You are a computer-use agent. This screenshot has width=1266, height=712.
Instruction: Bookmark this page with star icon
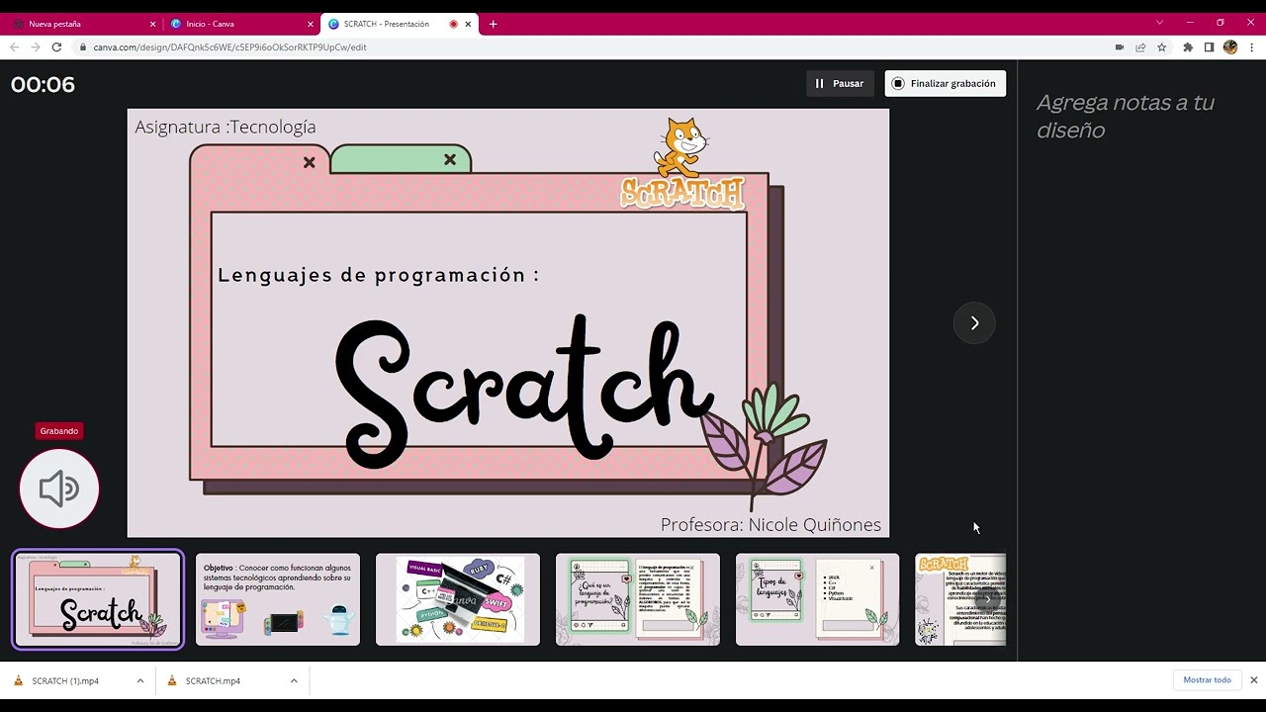(1162, 46)
